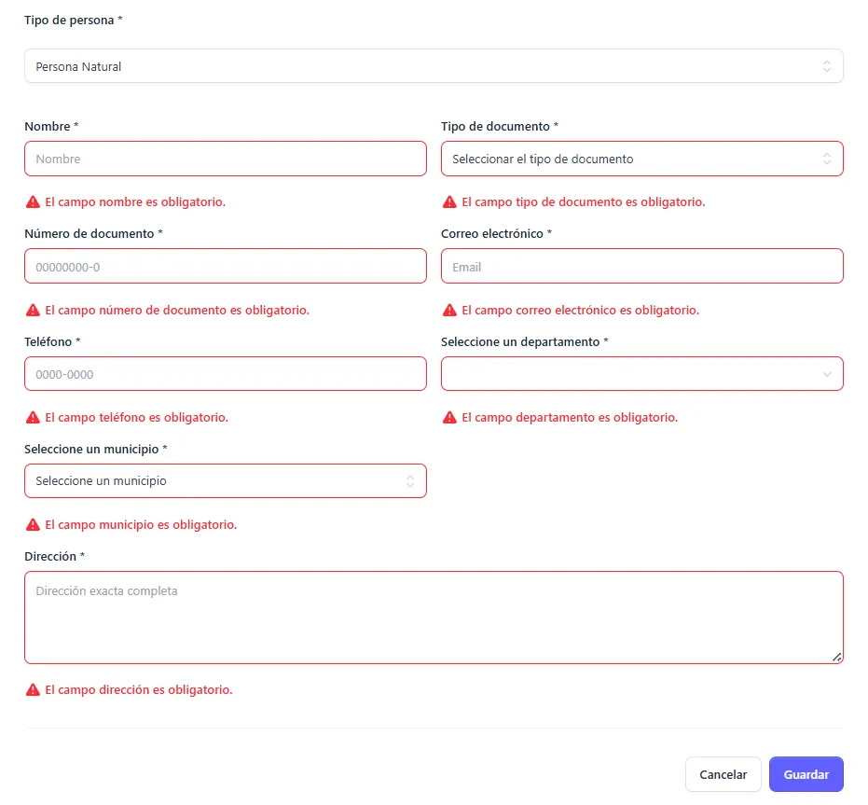
Task: Focus the Nombre text field
Action: tap(225, 159)
